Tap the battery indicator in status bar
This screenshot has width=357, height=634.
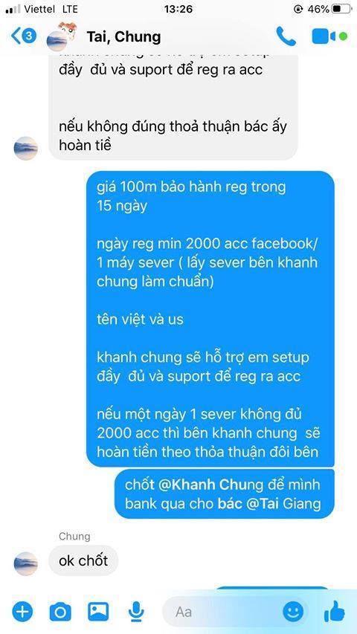point(341,9)
